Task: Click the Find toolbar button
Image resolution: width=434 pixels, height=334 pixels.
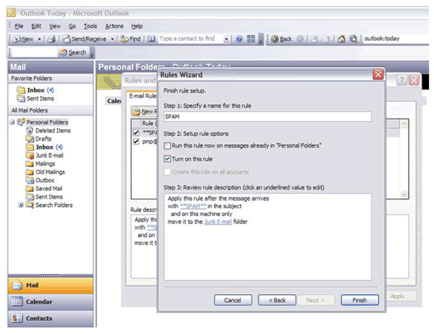Action: (x=131, y=39)
